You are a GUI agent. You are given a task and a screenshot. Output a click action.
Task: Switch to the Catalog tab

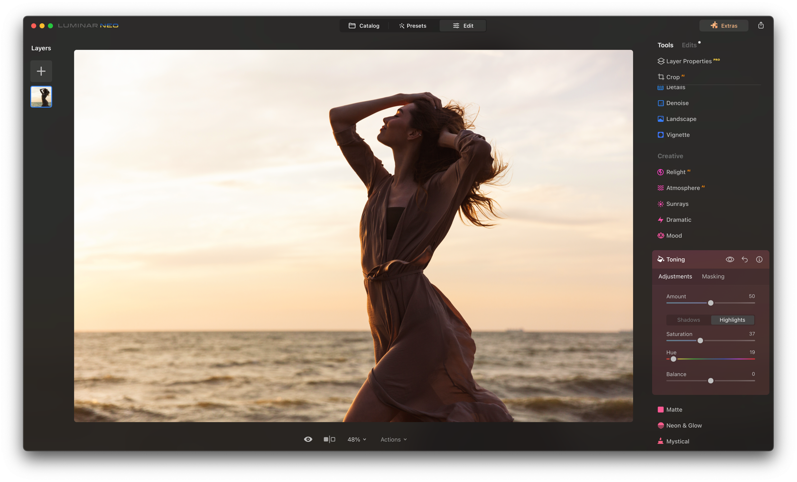point(364,26)
